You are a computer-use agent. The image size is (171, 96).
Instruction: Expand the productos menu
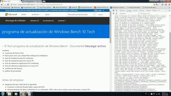(36, 14)
